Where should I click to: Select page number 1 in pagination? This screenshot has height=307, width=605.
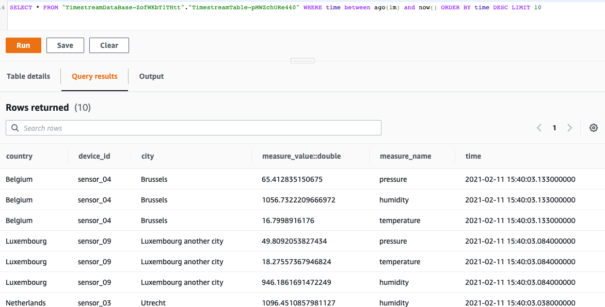554,128
